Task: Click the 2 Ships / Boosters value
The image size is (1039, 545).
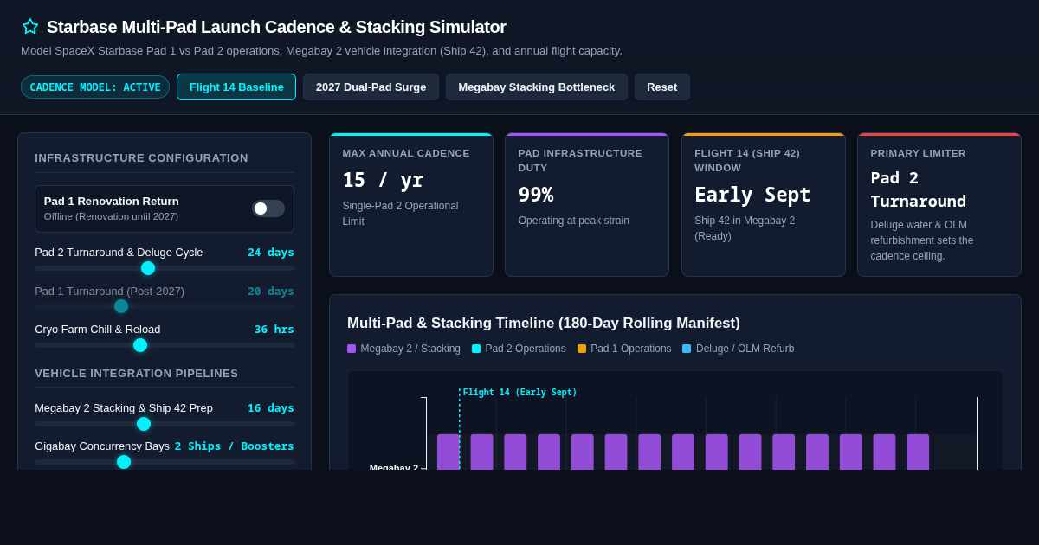Action: point(235,446)
